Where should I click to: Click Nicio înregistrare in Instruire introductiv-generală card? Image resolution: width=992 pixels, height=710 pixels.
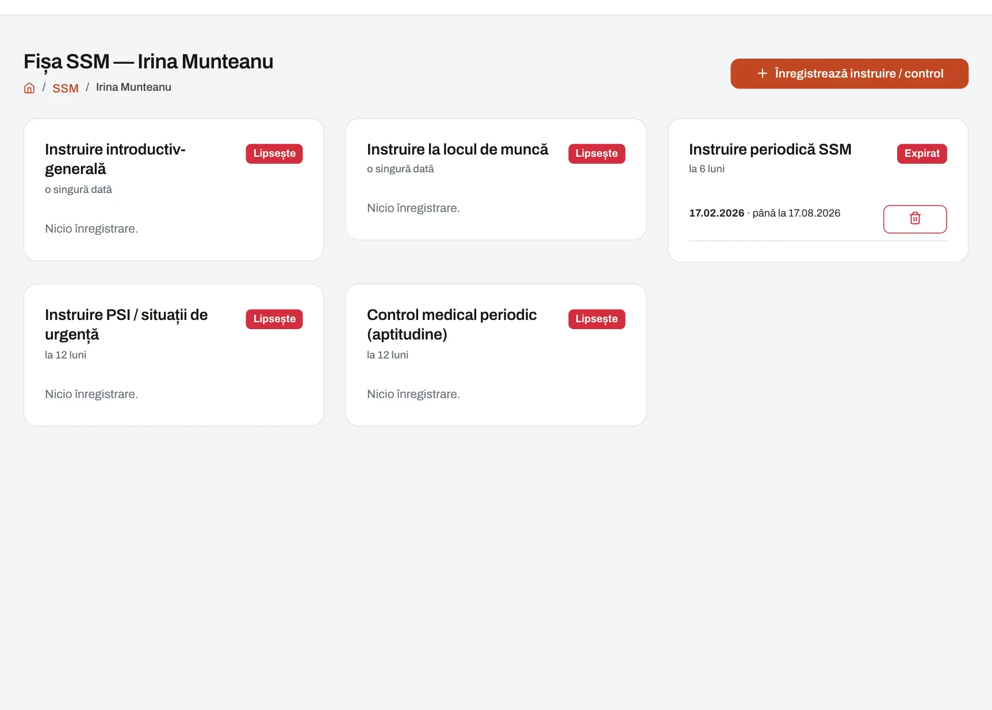click(x=91, y=229)
